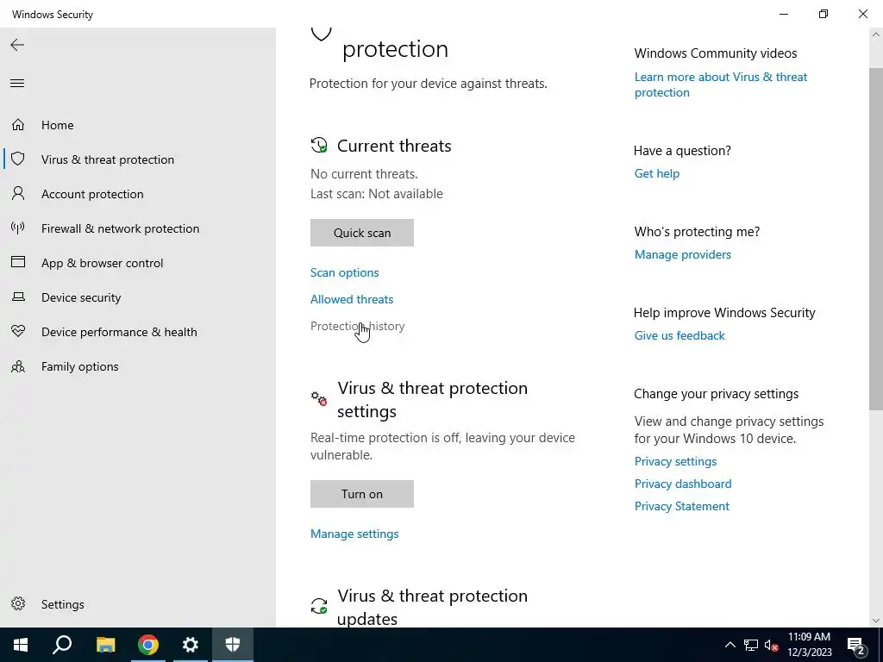
Task: Click the Device security laptop icon
Action: 18,297
